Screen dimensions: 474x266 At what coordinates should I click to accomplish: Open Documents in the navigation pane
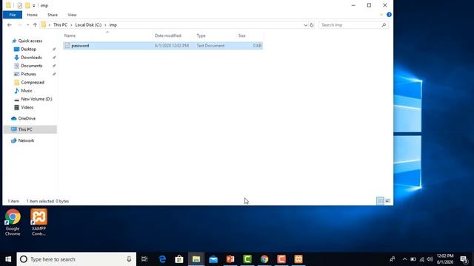click(31, 66)
